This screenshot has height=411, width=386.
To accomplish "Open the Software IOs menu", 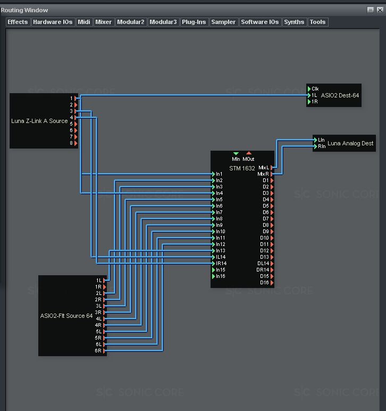I will [260, 22].
